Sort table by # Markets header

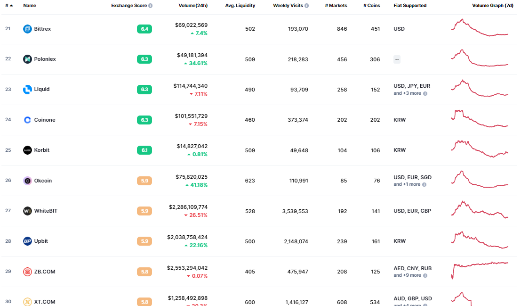coord(336,5)
